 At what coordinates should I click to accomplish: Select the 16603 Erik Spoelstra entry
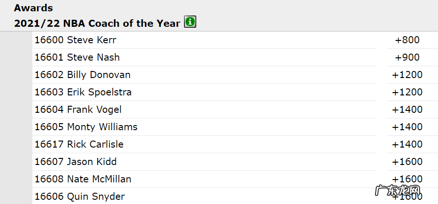[83, 92]
